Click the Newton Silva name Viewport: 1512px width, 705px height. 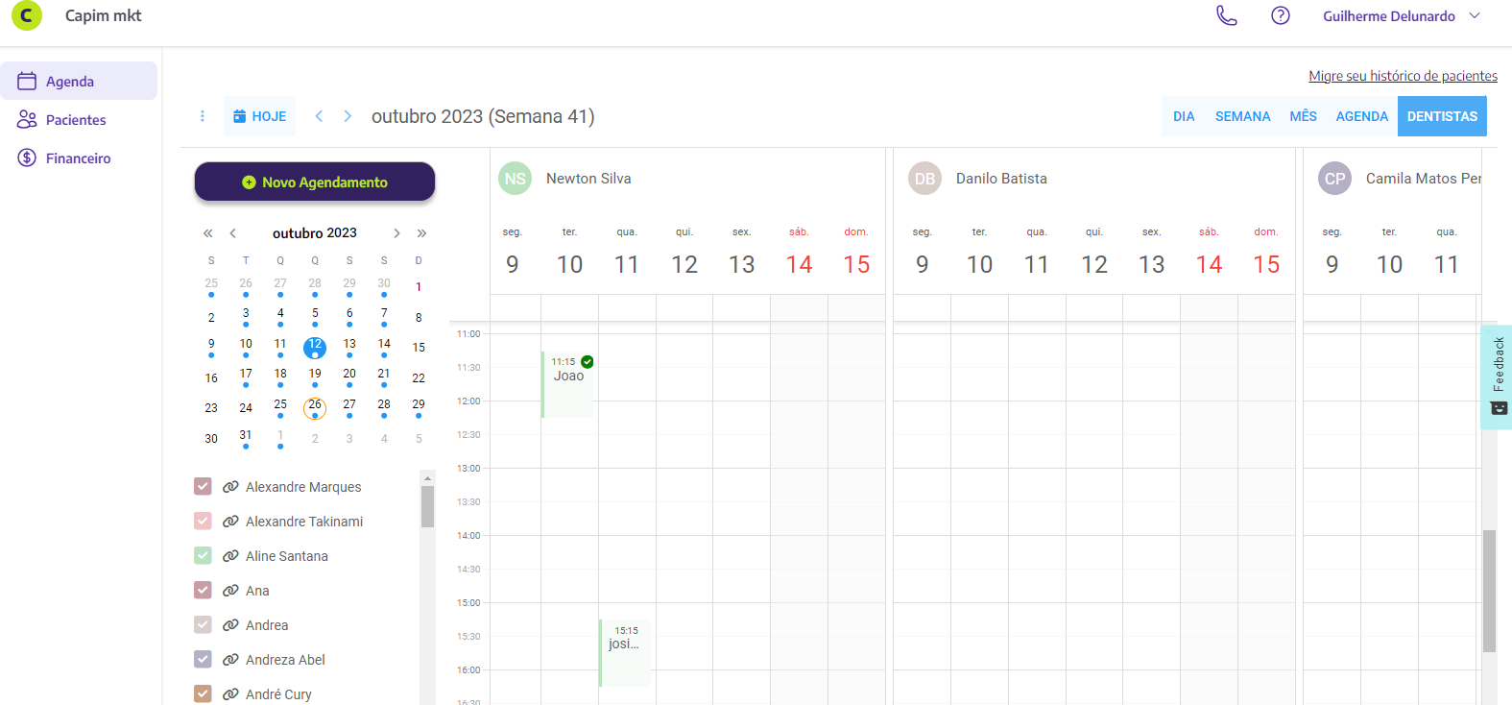point(588,179)
